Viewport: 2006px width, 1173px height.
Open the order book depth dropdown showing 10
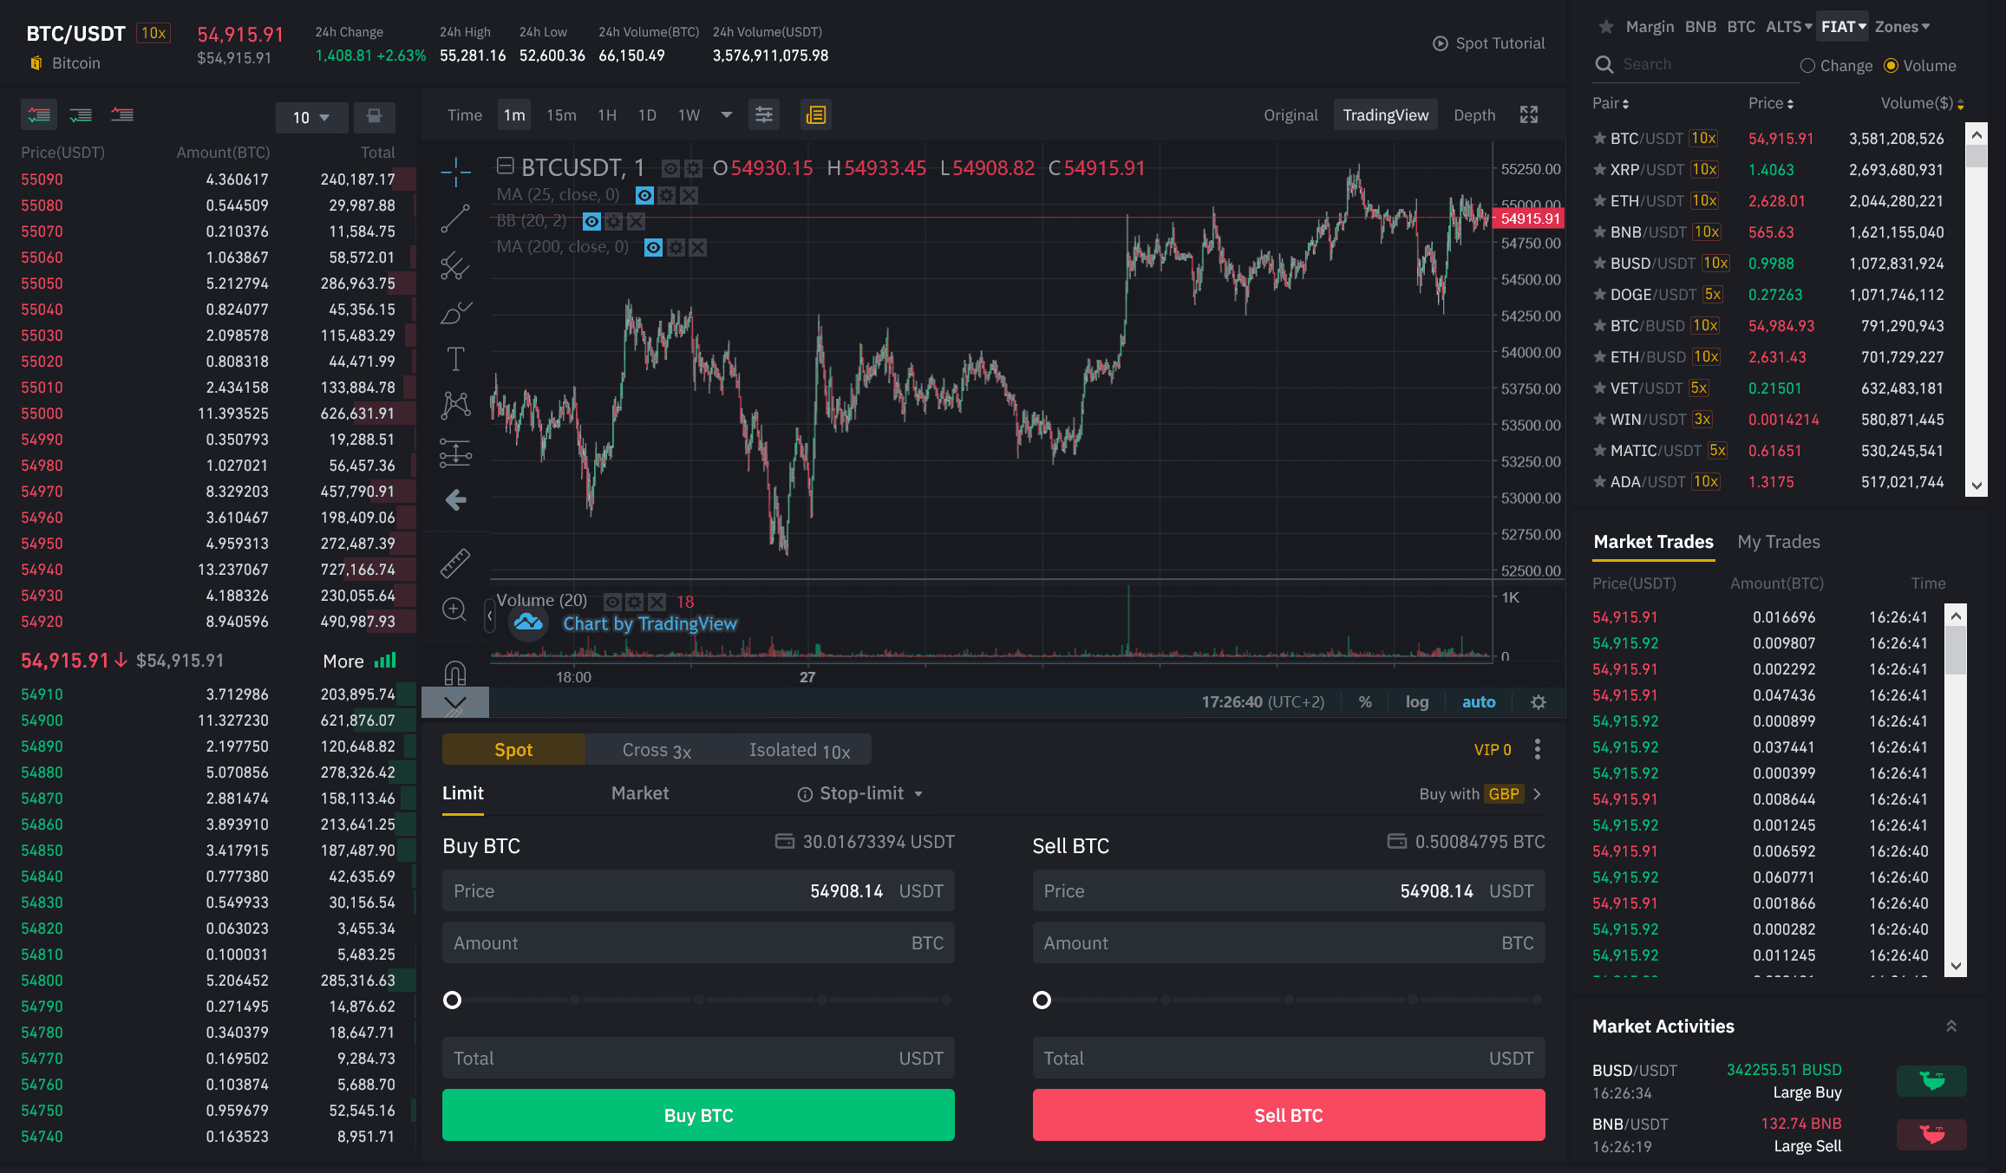tap(311, 117)
